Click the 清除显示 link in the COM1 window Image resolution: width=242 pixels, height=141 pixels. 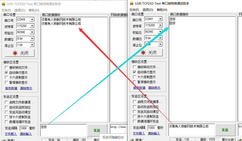tap(154, 88)
